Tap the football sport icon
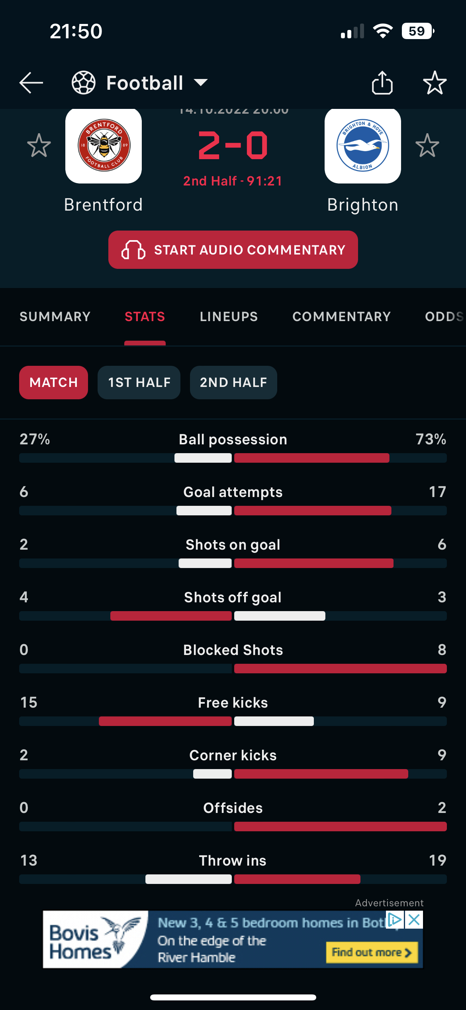 84,83
